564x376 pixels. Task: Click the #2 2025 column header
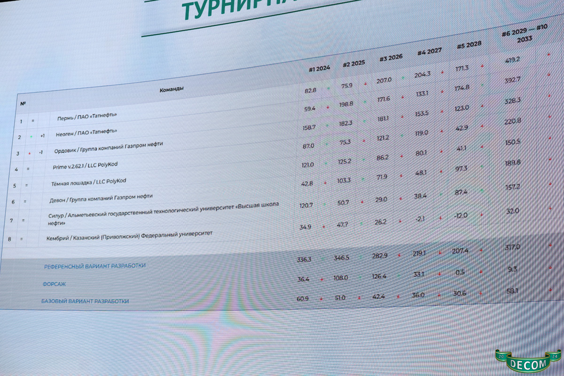click(353, 63)
